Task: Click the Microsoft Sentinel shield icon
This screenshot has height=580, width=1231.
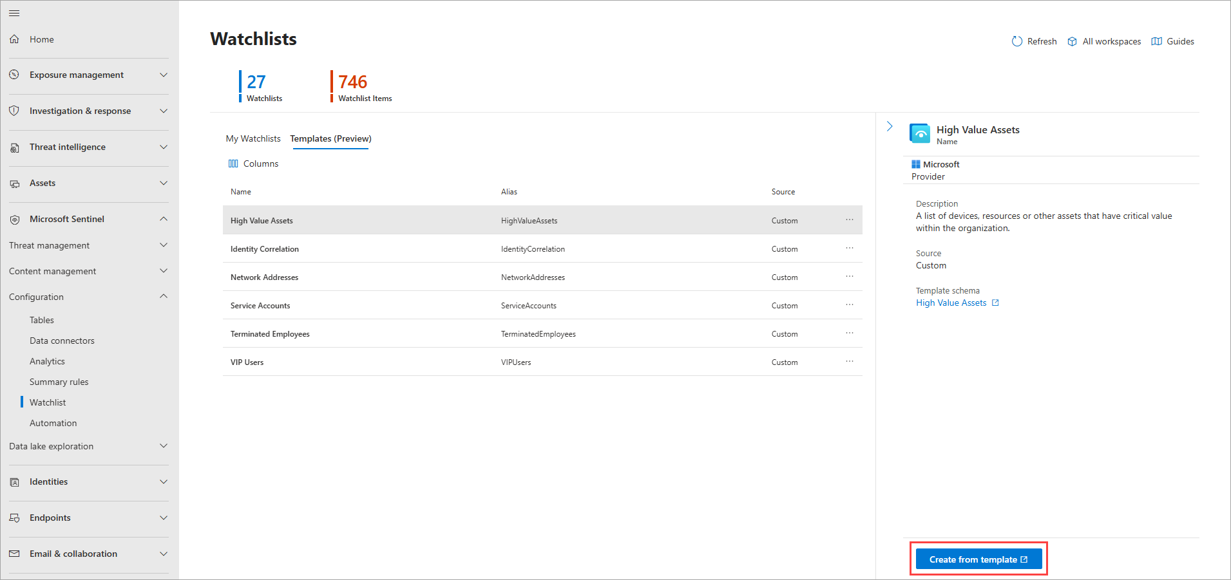Action: click(x=14, y=220)
